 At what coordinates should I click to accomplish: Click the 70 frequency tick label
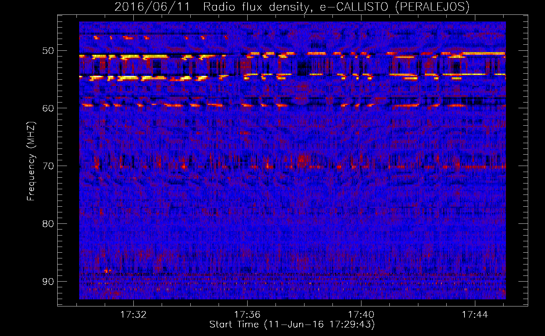click(x=48, y=166)
